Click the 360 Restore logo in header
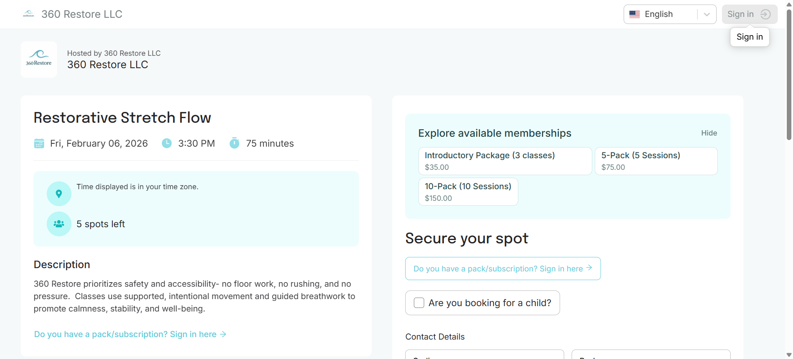Image resolution: width=793 pixels, height=359 pixels. [28, 14]
